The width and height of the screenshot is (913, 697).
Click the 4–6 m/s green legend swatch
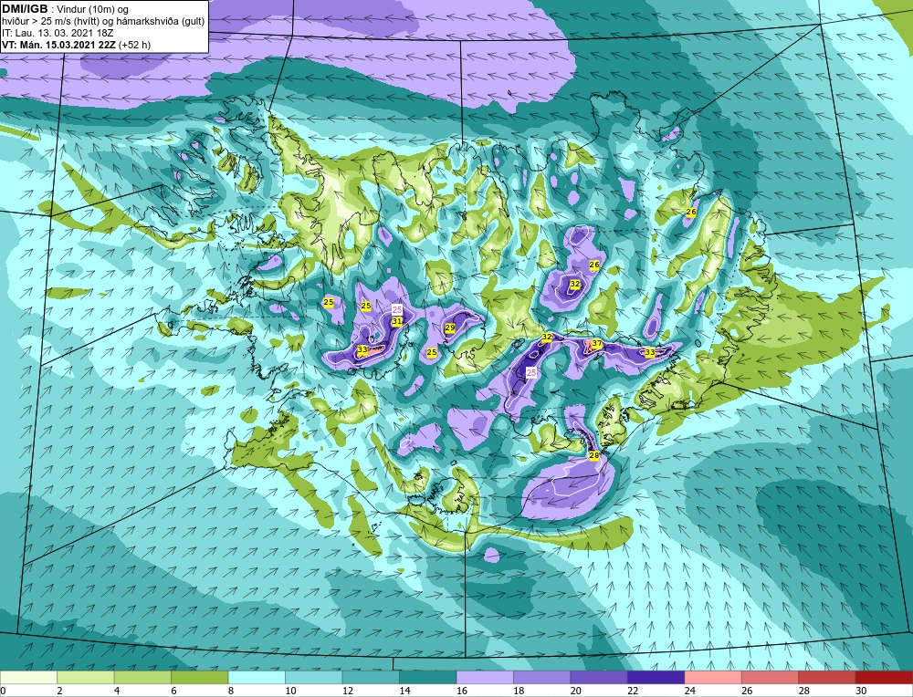tap(142, 678)
